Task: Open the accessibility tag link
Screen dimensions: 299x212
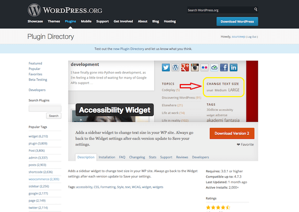Action: (x=84, y=187)
